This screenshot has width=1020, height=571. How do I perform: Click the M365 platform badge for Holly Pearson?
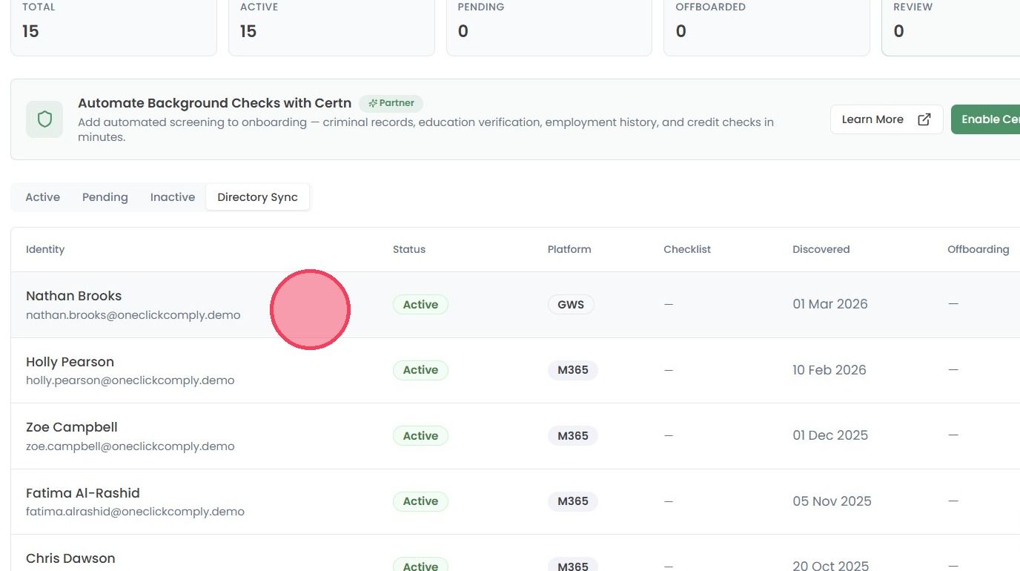pyautogui.click(x=573, y=370)
